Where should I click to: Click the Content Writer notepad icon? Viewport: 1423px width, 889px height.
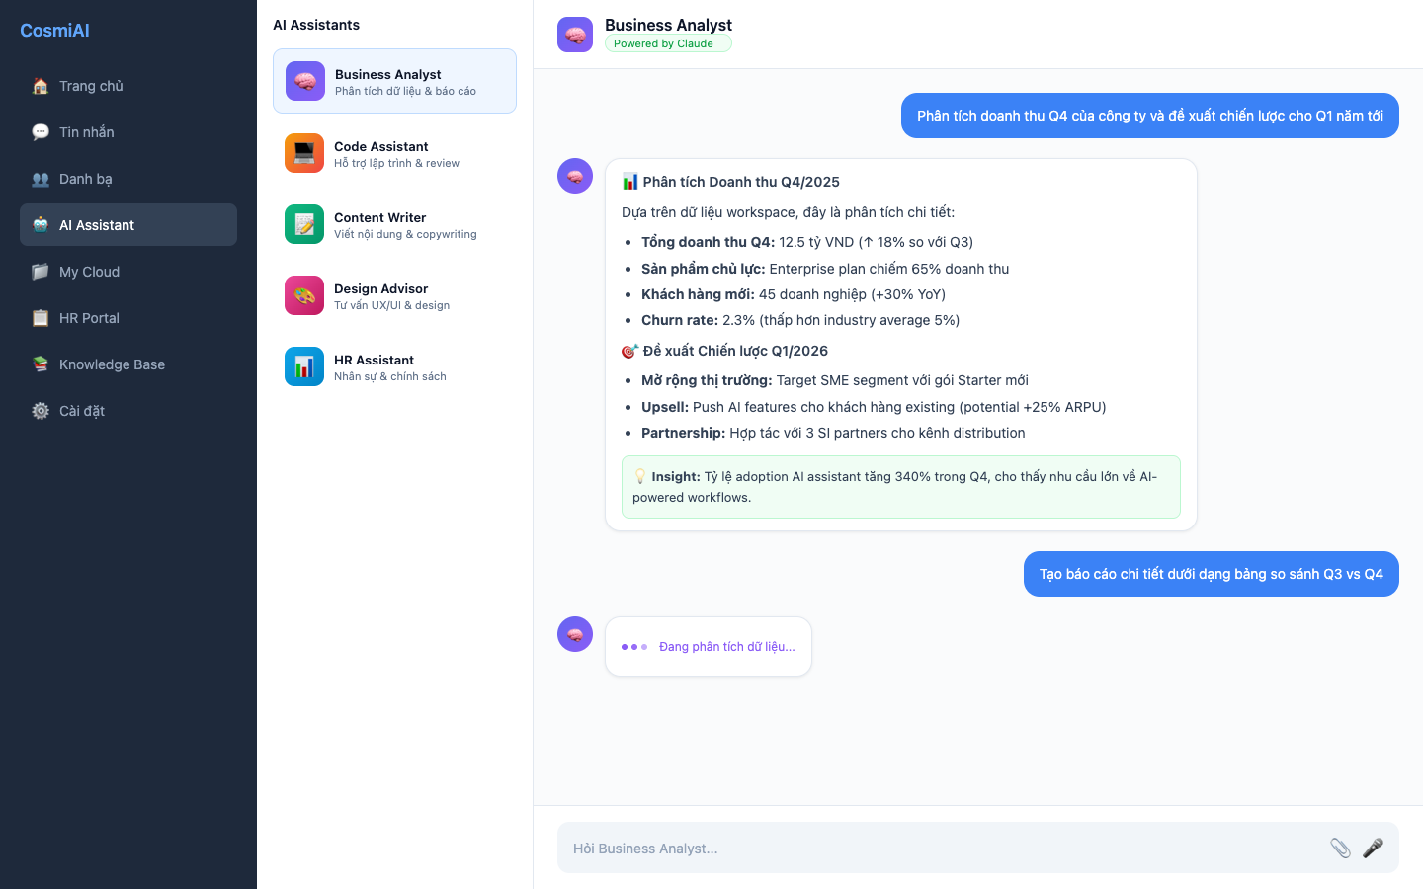pos(304,224)
